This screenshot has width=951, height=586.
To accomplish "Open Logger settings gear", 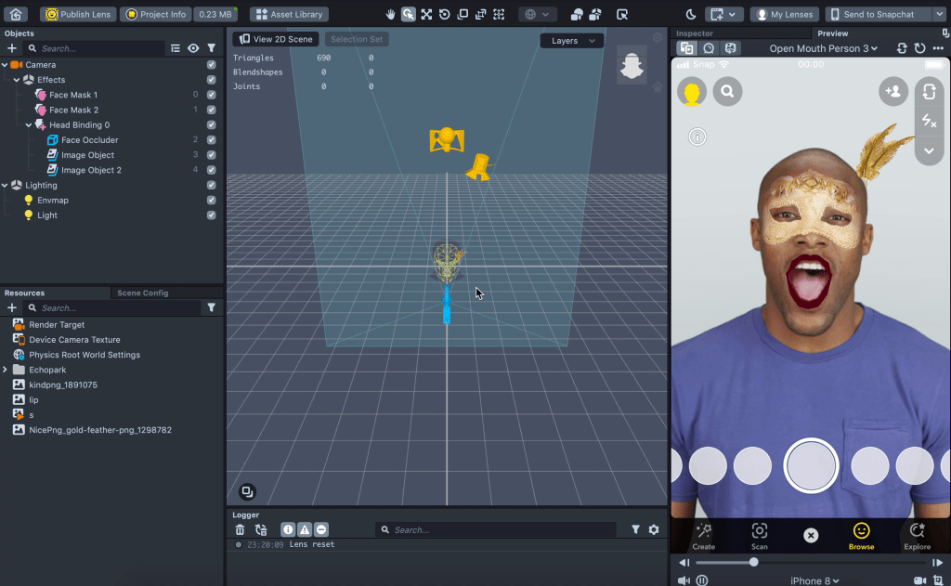I will pyautogui.click(x=654, y=529).
